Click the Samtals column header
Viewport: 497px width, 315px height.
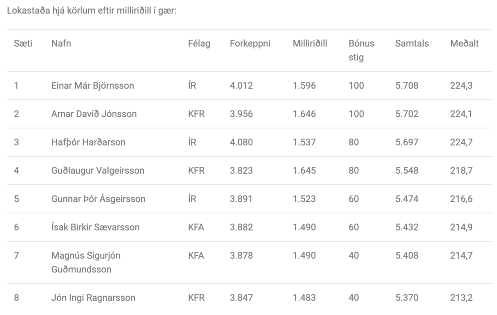click(x=412, y=43)
